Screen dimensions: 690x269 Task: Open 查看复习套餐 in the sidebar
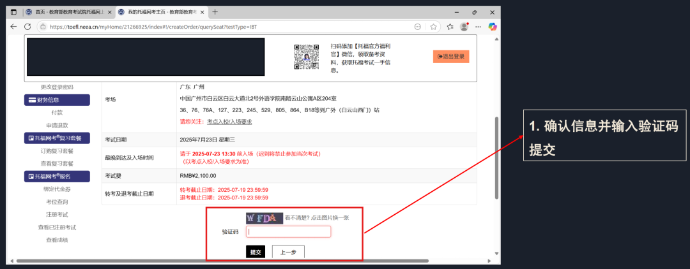coord(57,164)
